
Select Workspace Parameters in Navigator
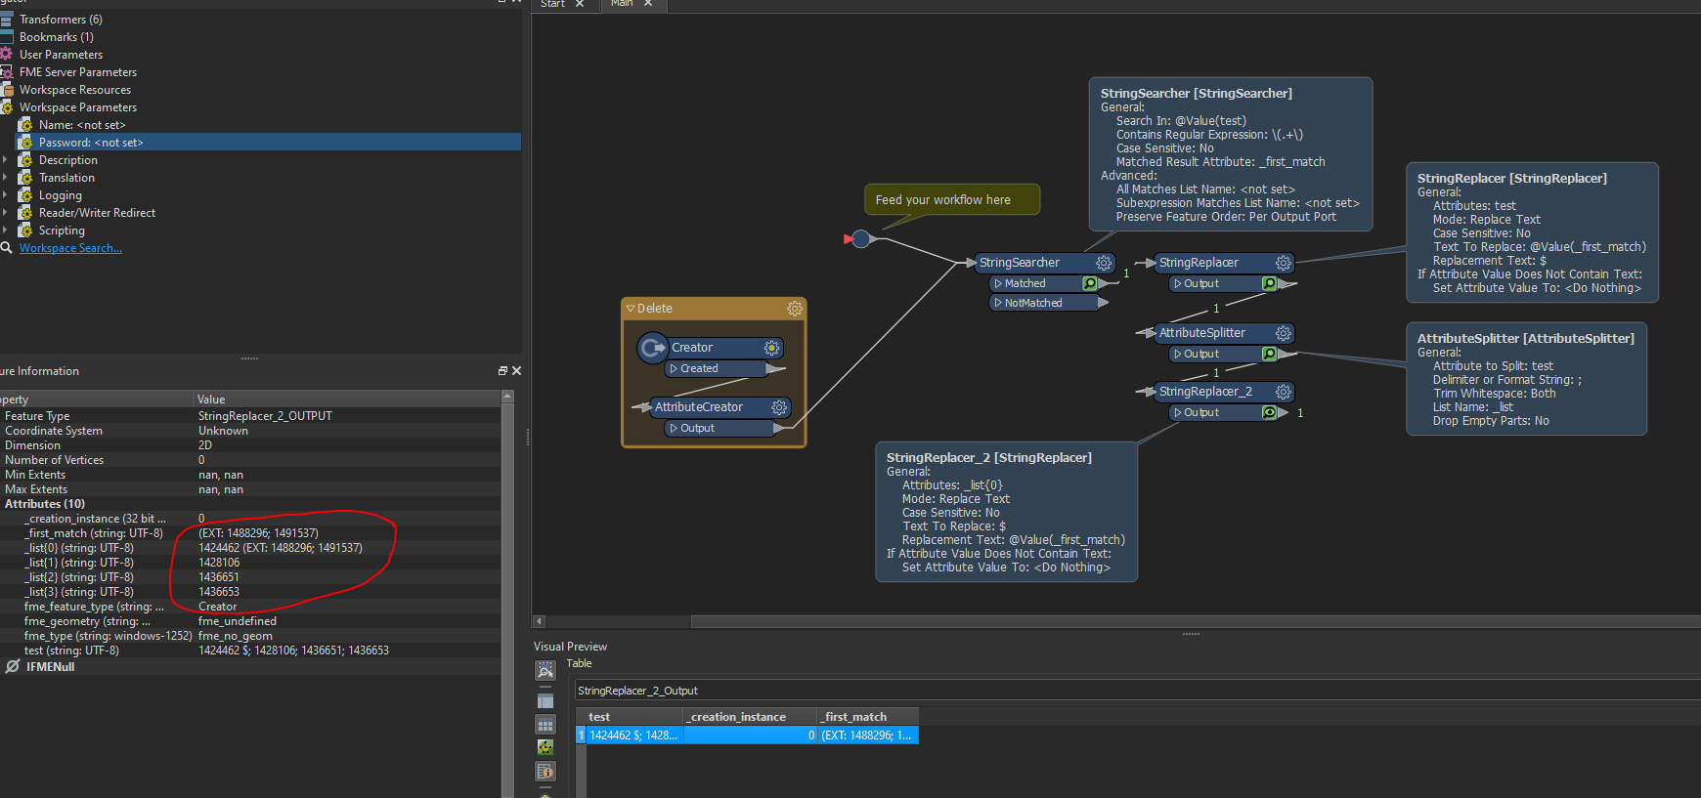pos(78,107)
